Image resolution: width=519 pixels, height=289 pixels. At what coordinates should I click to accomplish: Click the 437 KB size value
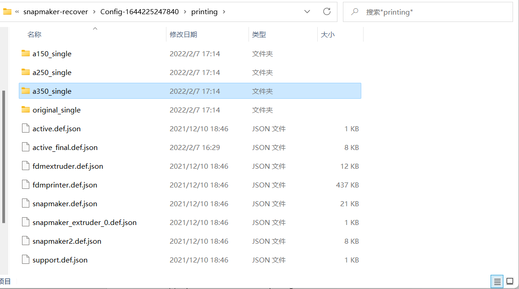pos(347,185)
